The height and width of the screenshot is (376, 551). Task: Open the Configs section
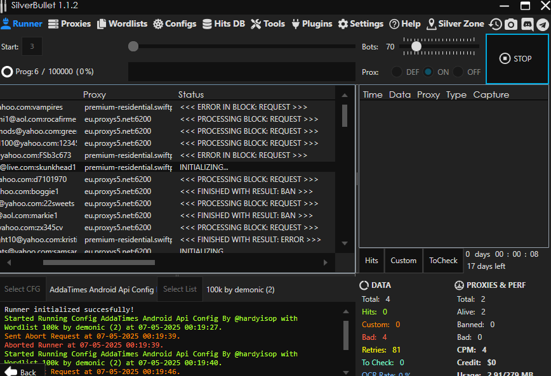[175, 24]
